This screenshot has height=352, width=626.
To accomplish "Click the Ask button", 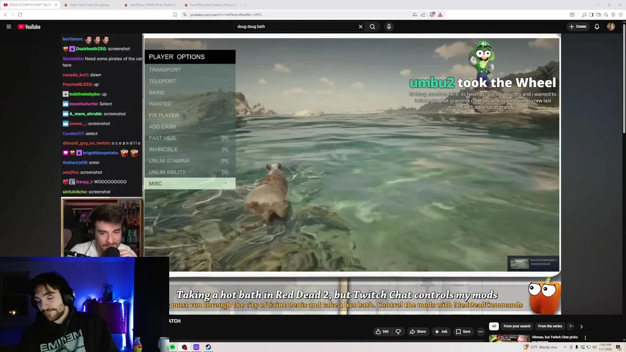I will [441, 331].
